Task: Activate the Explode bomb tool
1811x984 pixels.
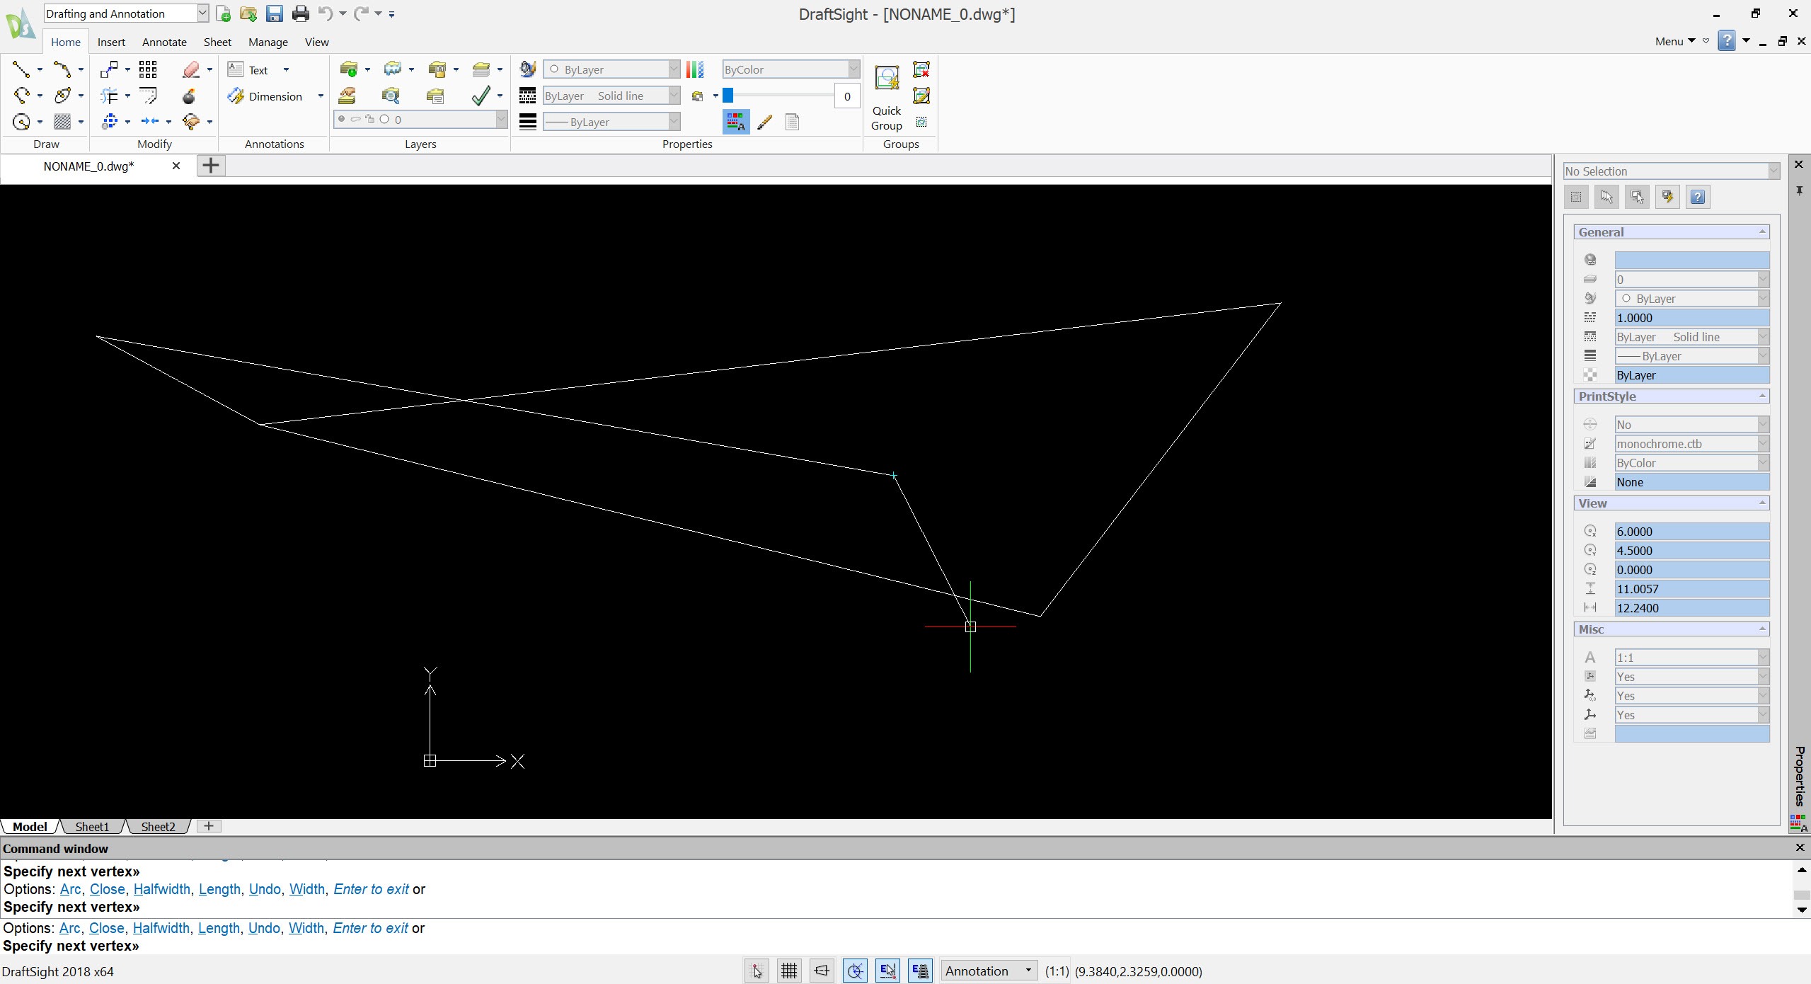Action: [x=189, y=96]
